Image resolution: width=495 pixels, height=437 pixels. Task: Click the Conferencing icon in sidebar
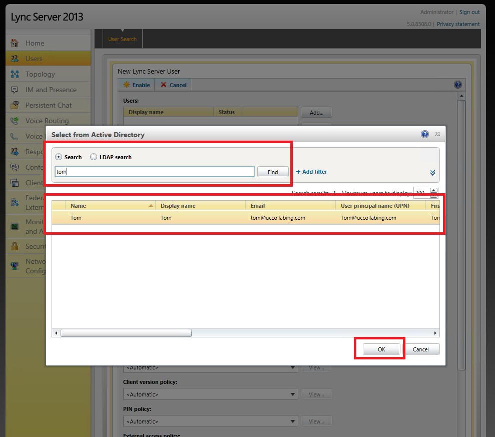pyautogui.click(x=15, y=167)
